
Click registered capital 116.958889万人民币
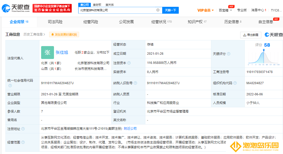[162, 63]
